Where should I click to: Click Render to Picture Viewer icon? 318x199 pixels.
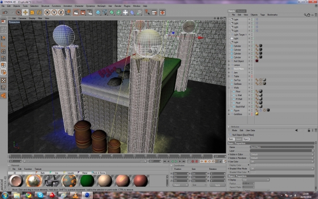pyautogui.click(x=83, y=12)
